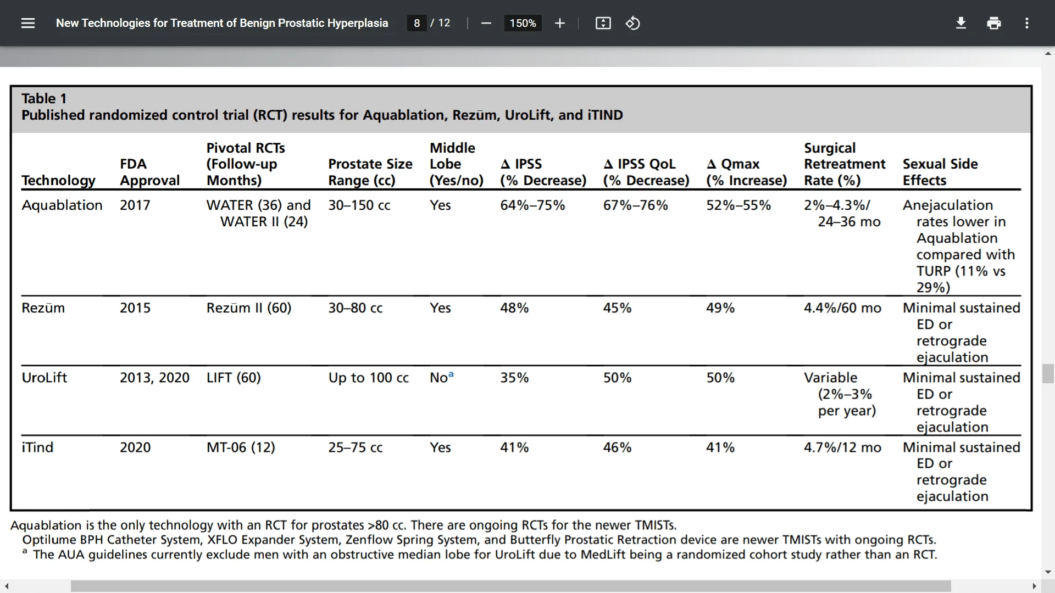Click the 'LIFT (60)' cell

(x=234, y=377)
